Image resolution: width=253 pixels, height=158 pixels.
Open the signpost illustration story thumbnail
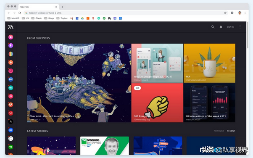(158, 146)
